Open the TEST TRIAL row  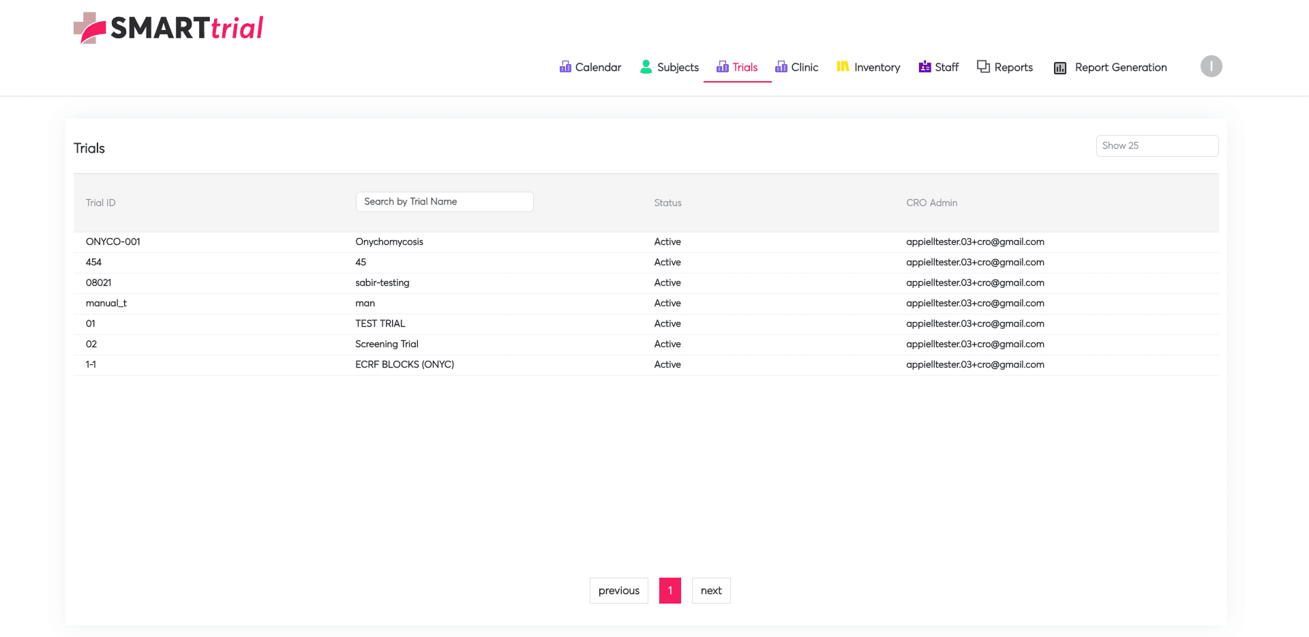tap(380, 323)
